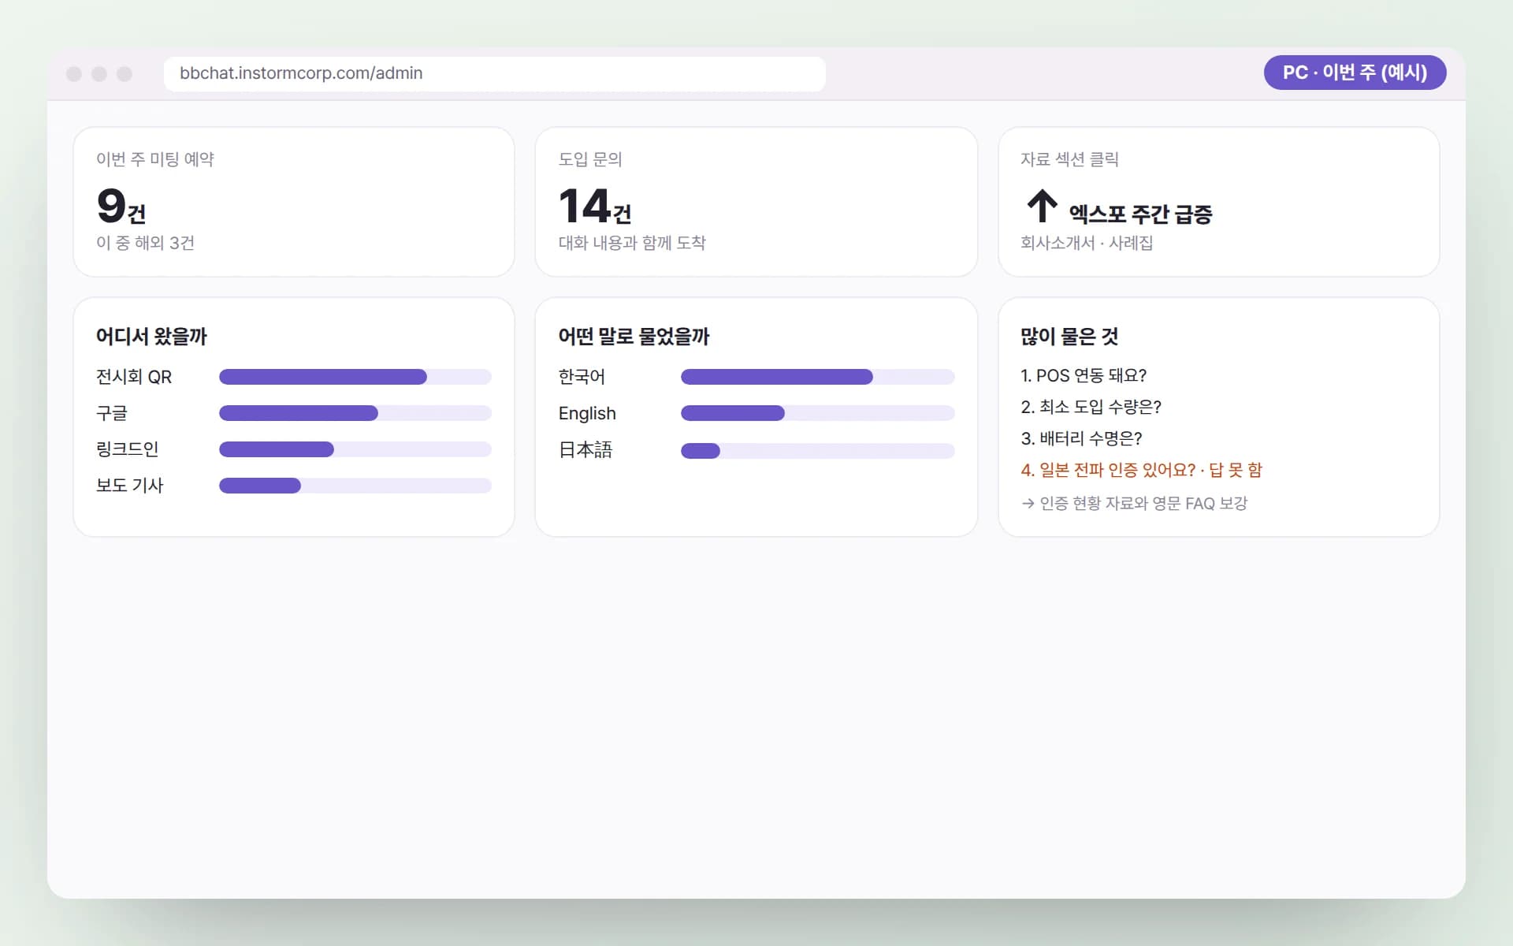Click the 구글 progress bar
1513x946 pixels.
(x=355, y=413)
